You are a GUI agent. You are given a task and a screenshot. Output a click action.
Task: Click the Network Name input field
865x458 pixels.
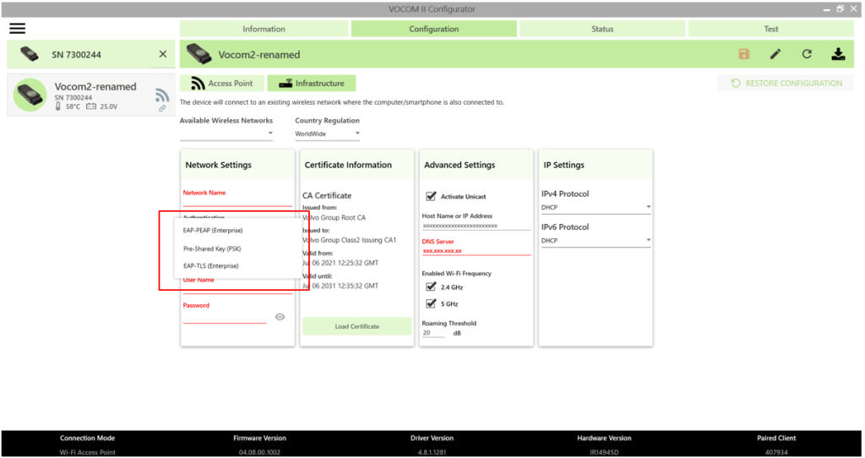pyautogui.click(x=237, y=200)
